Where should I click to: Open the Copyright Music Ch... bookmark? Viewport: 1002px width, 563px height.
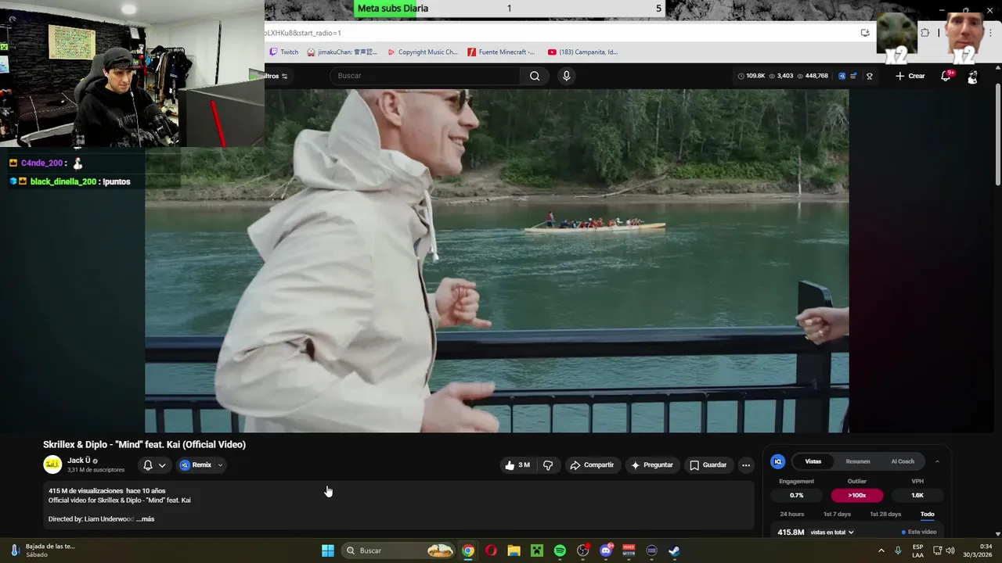pyautogui.click(x=423, y=52)
